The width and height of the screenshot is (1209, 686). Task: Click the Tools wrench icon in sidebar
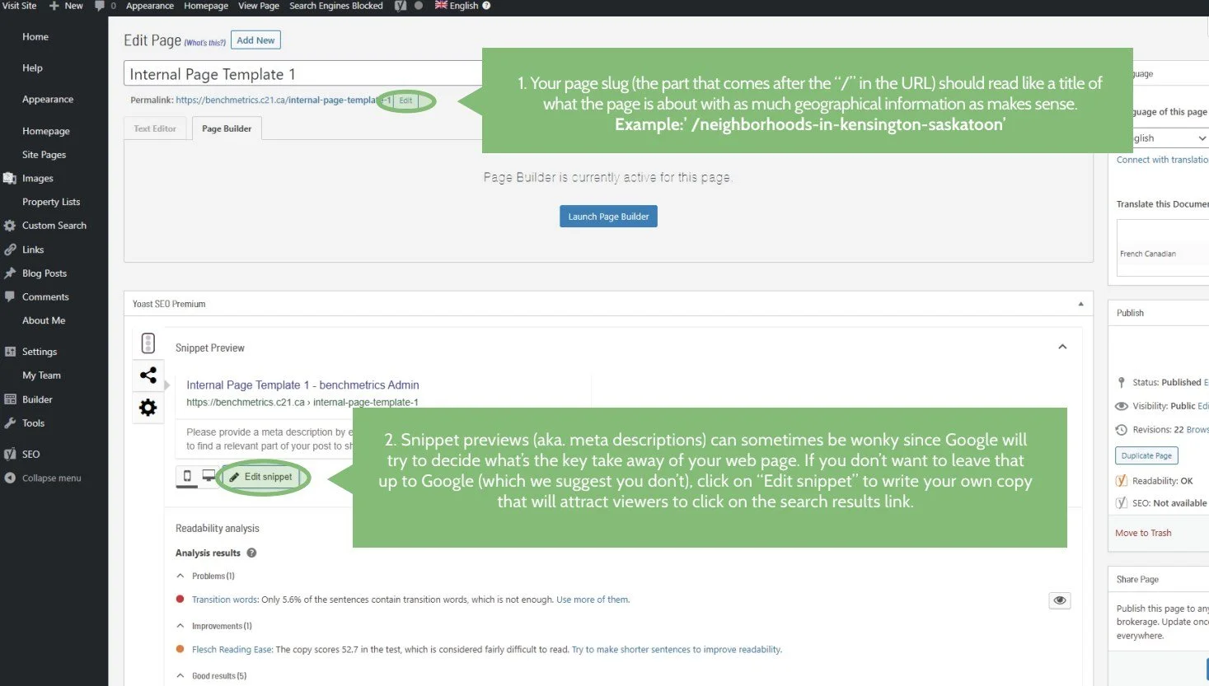click(10, 423)
